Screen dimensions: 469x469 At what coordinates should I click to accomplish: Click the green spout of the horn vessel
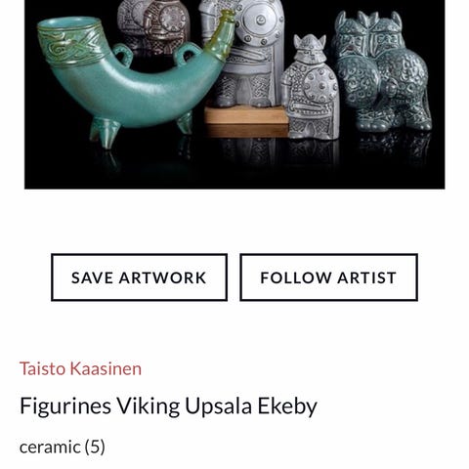click(x=220, y=36)
